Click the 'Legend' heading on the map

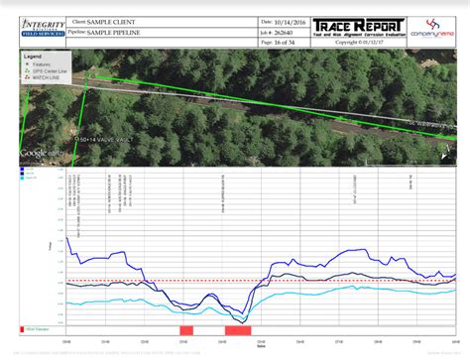33,57
